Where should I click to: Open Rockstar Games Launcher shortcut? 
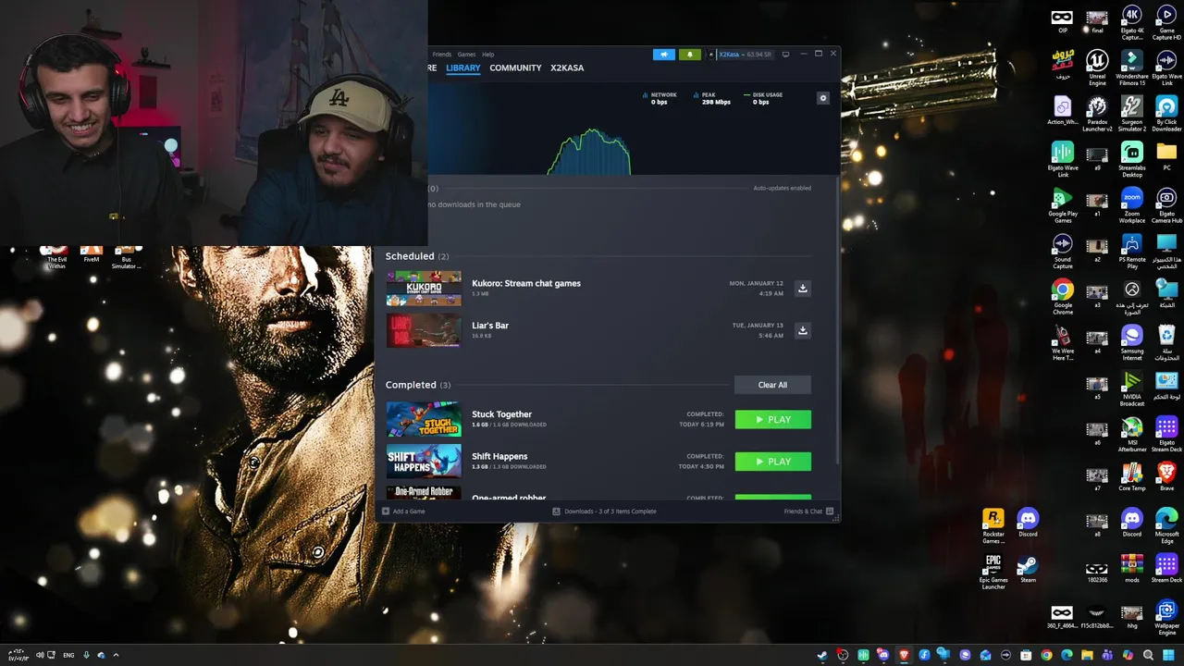[x=993, y=526]
